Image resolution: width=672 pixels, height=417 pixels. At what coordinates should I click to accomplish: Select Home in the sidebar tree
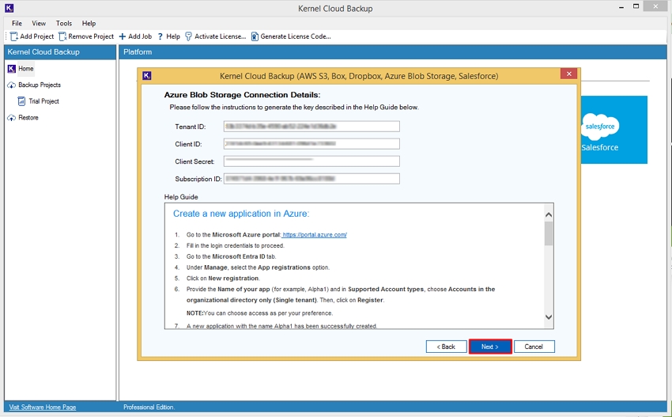pyautogui.click(x=26, y=69)
